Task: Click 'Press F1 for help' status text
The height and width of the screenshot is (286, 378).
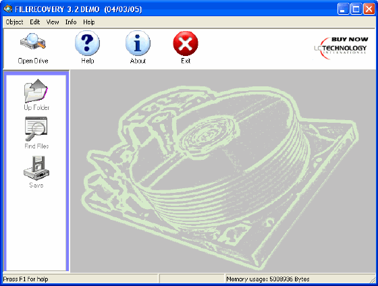Action: (26, 279)
